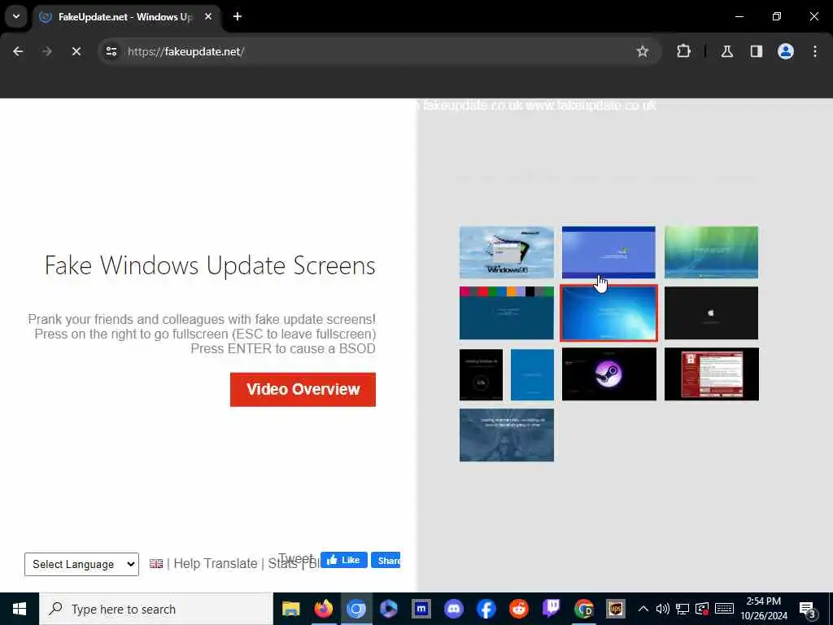Click the Facebook Share button
Image resolution: width=833 pixels, height=625 pixels.
click(x=386, y=560)
